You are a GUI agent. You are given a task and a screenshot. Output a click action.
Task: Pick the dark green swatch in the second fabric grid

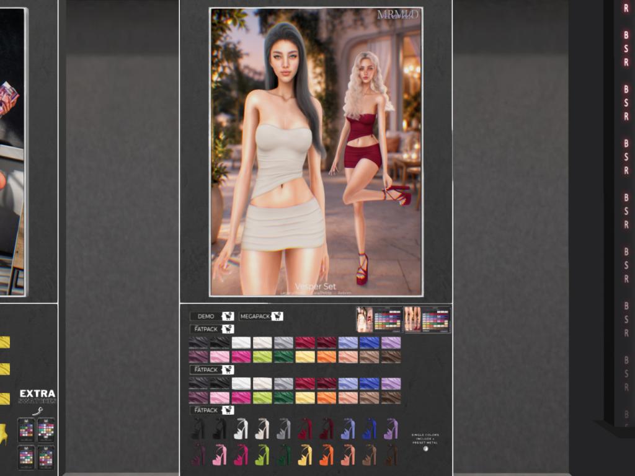284,397
